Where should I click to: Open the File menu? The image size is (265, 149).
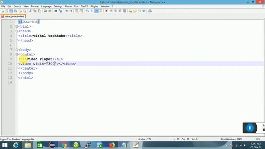click(3, 6)
